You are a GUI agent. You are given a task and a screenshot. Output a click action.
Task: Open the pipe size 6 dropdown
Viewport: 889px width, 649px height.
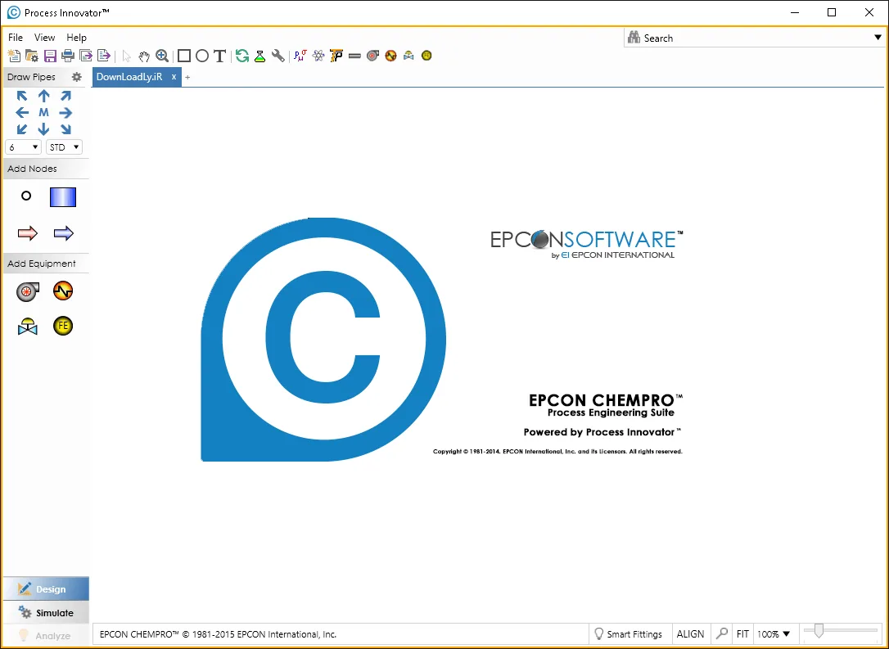(23, 146)
